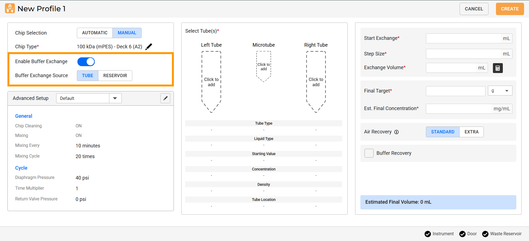The image size is (529, 241).
Task: Click the CANCEL button
Action: click(474, 9)
